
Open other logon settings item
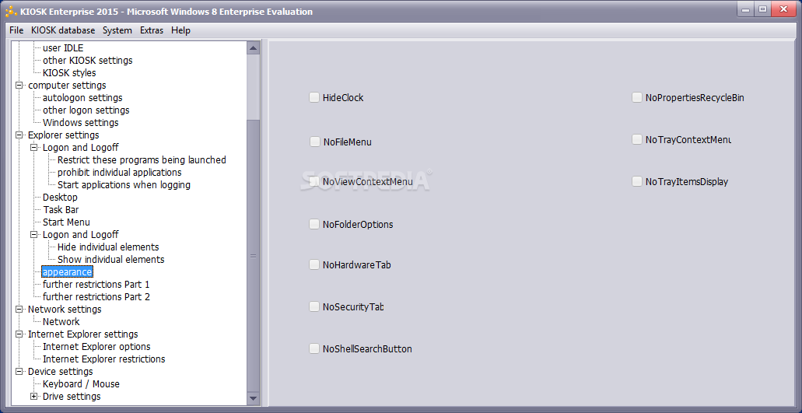tap(86, 110)
